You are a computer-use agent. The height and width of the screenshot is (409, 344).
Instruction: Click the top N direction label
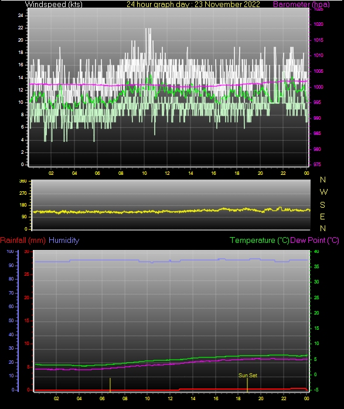[x=323, y=180]
